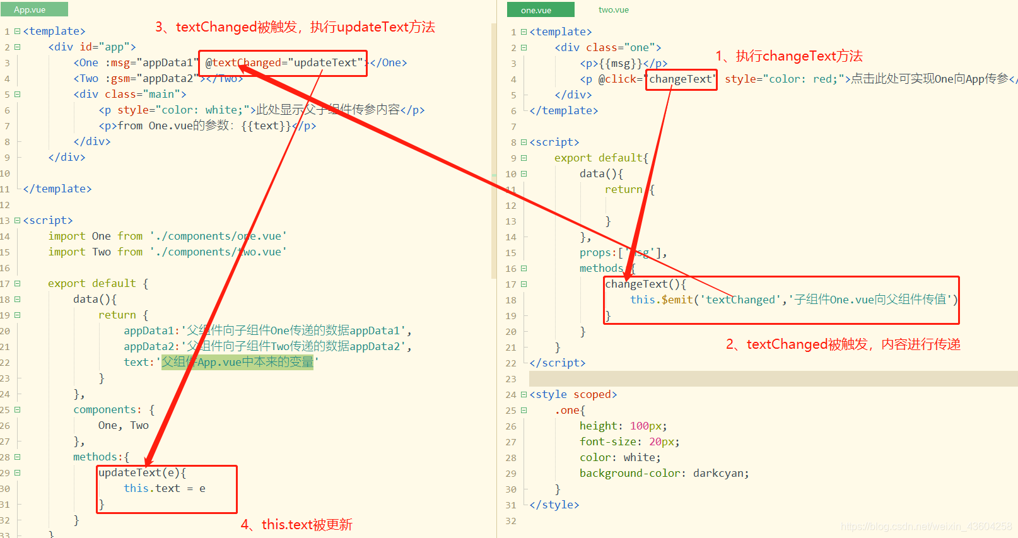The width and height of the screenshot is (1018, 538).
Task: Collapse the <template> block in App.vue
Action: tap(18, 31)
